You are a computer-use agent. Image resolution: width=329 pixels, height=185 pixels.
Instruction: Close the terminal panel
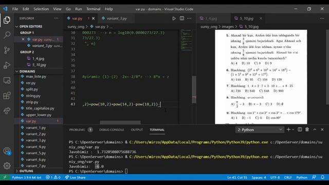(322, 129)
